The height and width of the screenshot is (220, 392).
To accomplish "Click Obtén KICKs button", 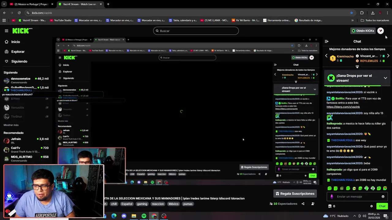I will [x=363, y=31].
